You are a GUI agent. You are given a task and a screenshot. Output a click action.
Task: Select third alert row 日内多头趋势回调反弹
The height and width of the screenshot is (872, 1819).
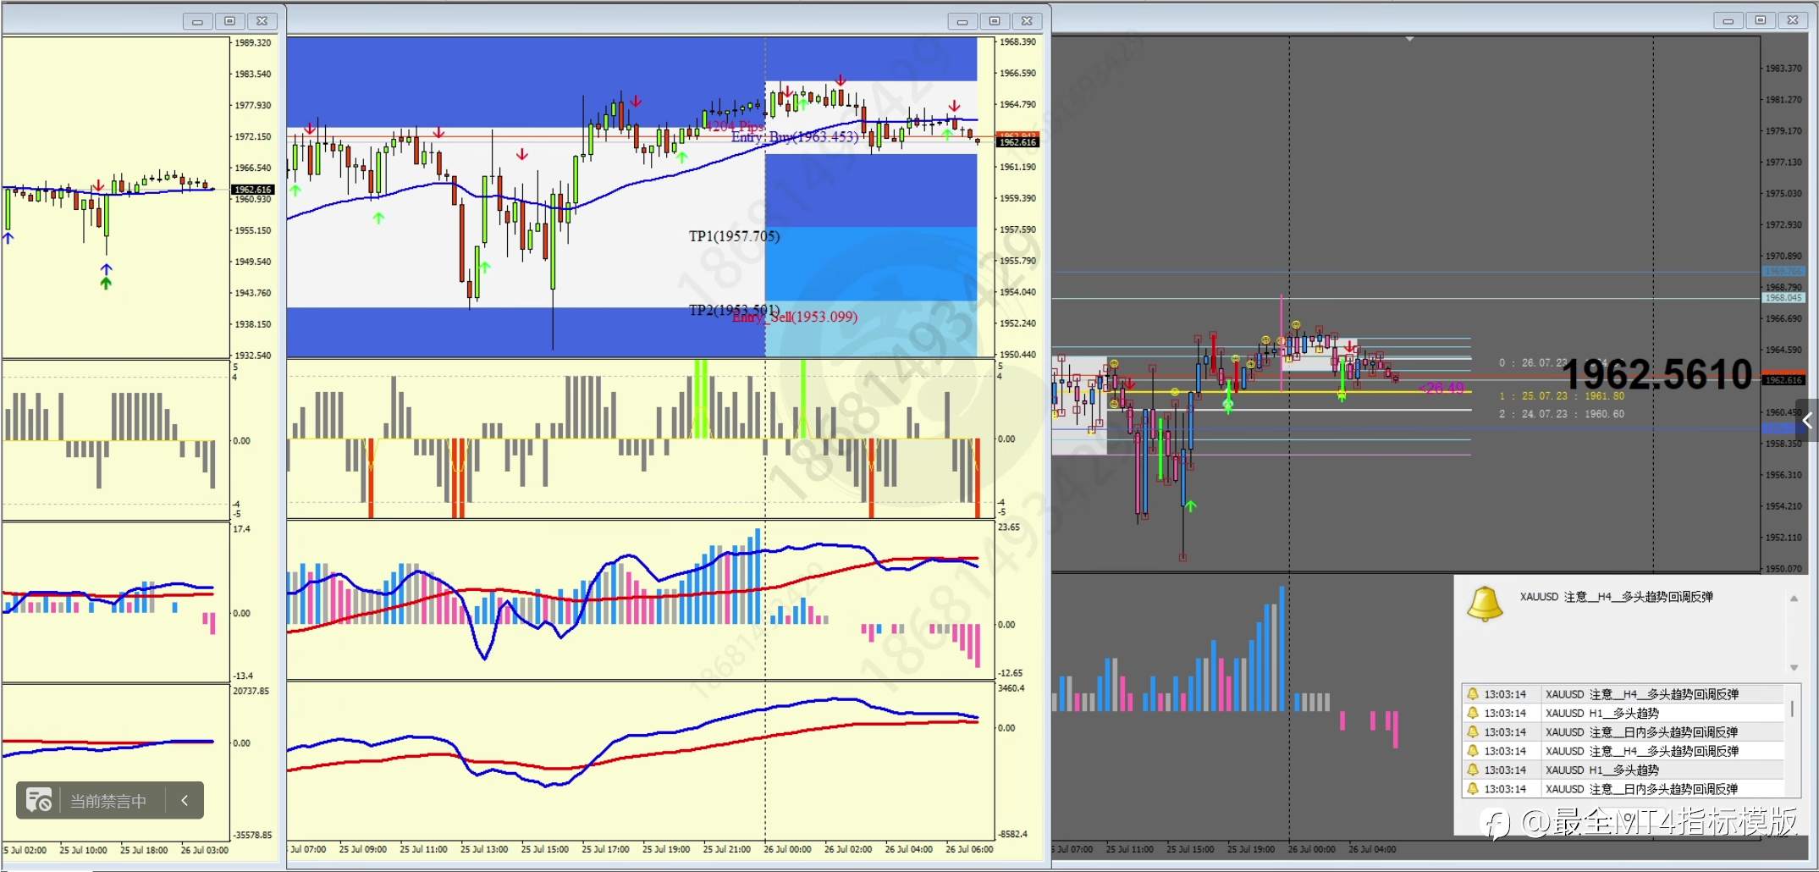pyautogui.click(x=1623, y=732)
